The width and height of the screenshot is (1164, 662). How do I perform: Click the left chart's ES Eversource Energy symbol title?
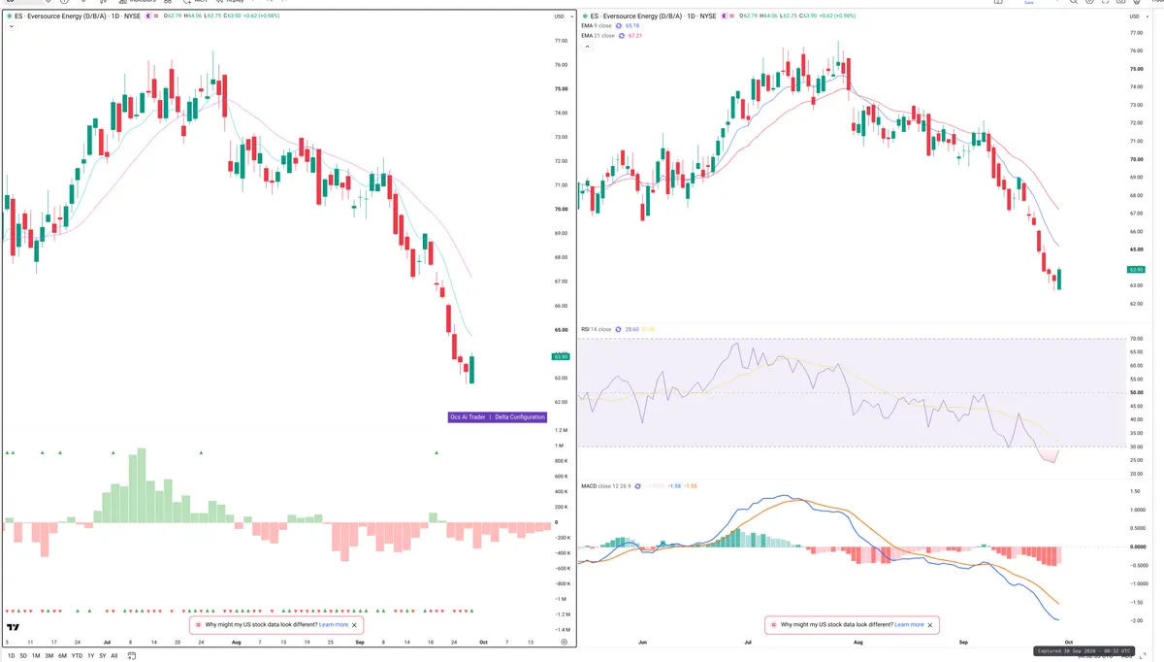coord(78,17)
